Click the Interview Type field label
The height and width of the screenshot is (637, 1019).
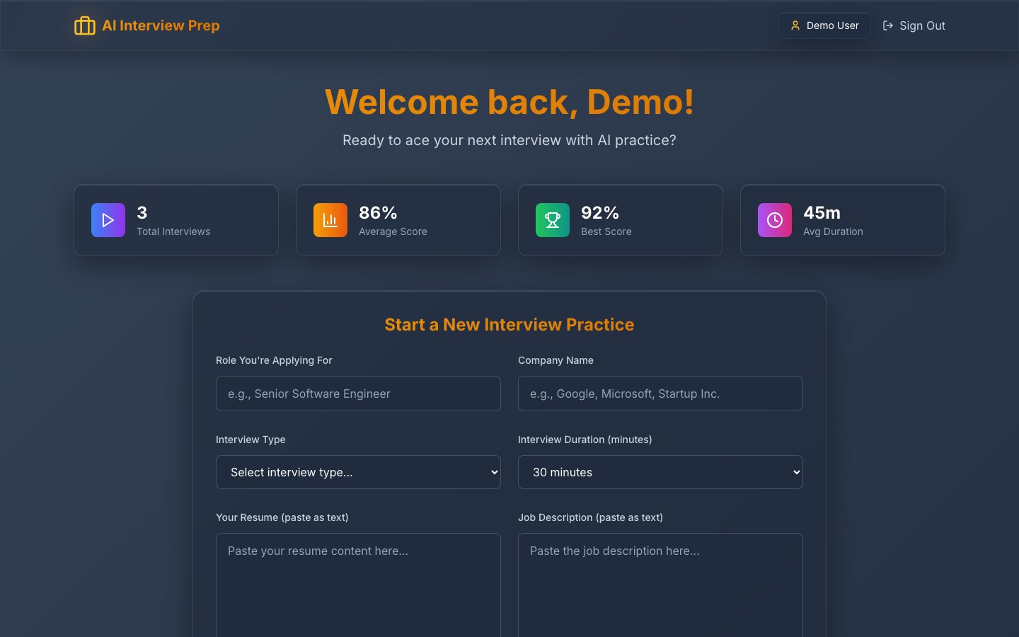(251, 440)
